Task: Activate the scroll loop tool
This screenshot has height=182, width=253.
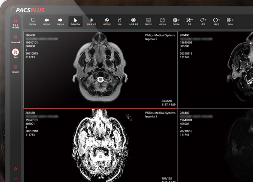Action: pos(133,21)
